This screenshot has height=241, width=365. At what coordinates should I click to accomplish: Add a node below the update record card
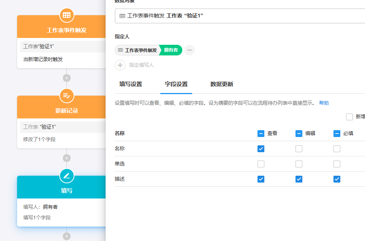click(67, 158)
